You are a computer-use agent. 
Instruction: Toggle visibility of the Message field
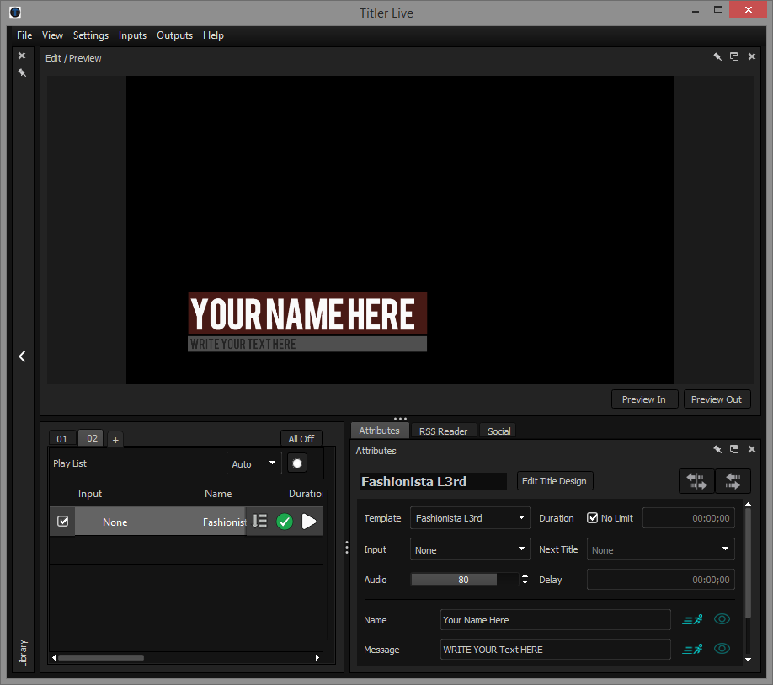tap(722, 650)
